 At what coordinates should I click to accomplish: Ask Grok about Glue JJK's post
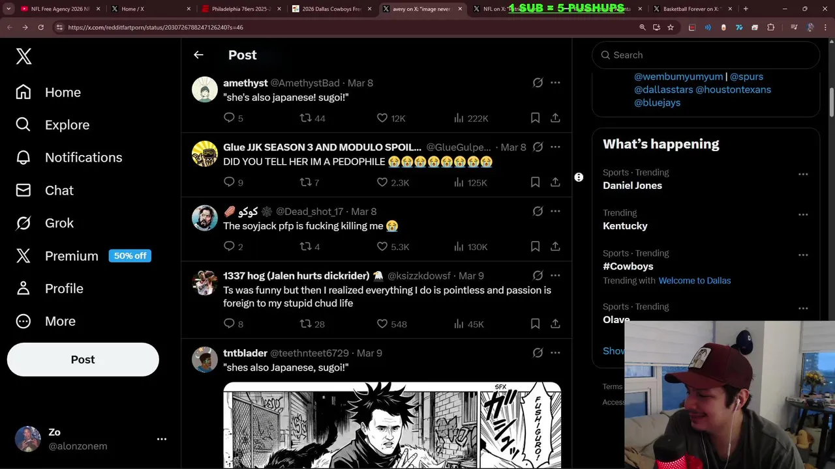(538, 147)
